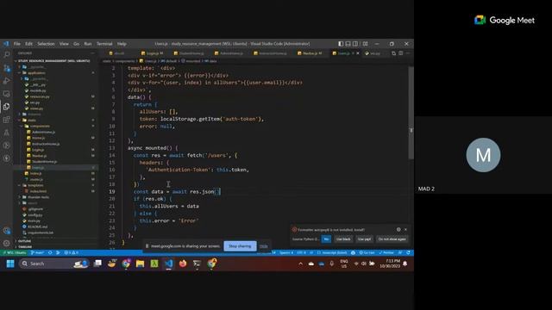552x310 pixels.
Task: Open Firefox from the taskbar
Action: pyautogui.click(x=183, y=263)
